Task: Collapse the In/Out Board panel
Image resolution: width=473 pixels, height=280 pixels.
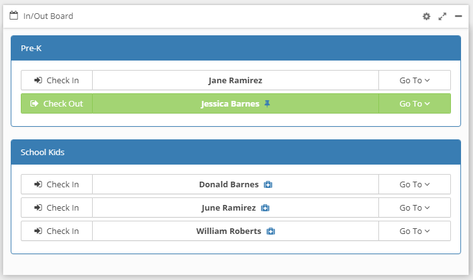Action: coord(458,16)
